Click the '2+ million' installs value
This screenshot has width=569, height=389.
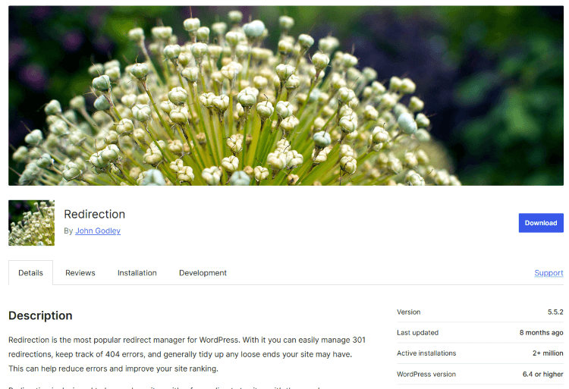(547, 353)
